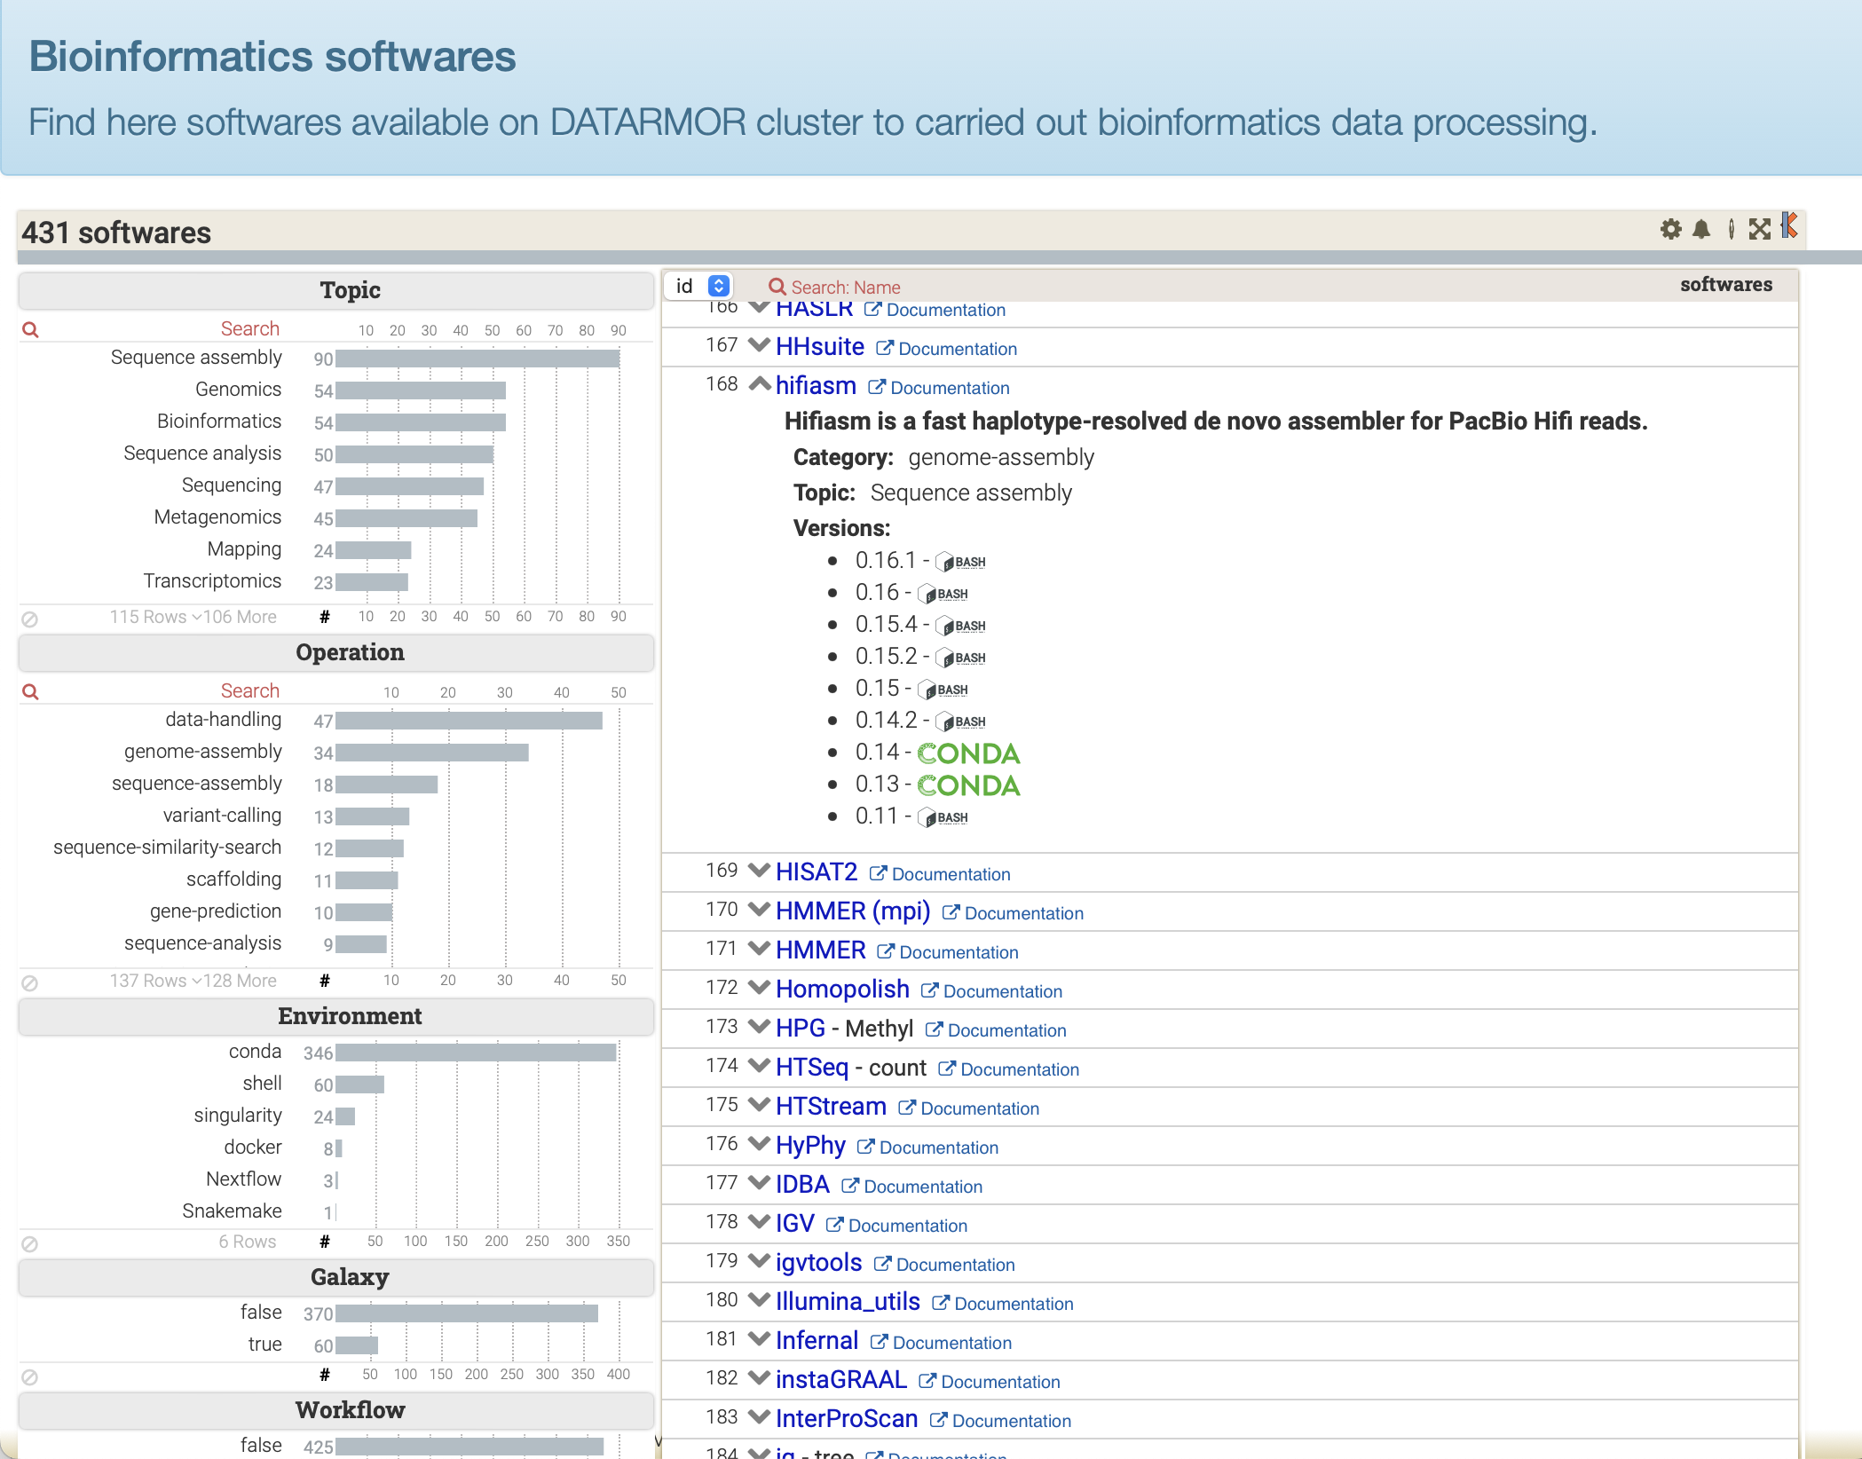Open the id sort dropdown
This screenshot has width=1862, height=1459.
click(x=698, y=286)
